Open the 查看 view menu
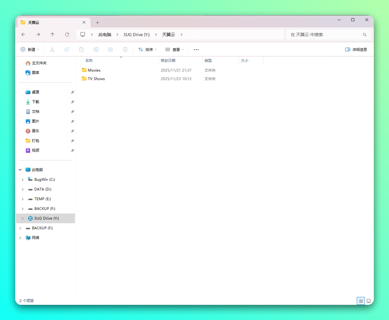The image size is (389, 320). tap(174, 50)
